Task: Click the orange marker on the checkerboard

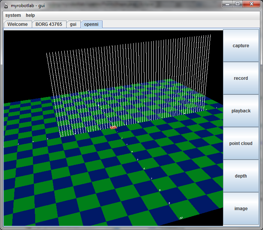Action: click(x=114, y=127)
